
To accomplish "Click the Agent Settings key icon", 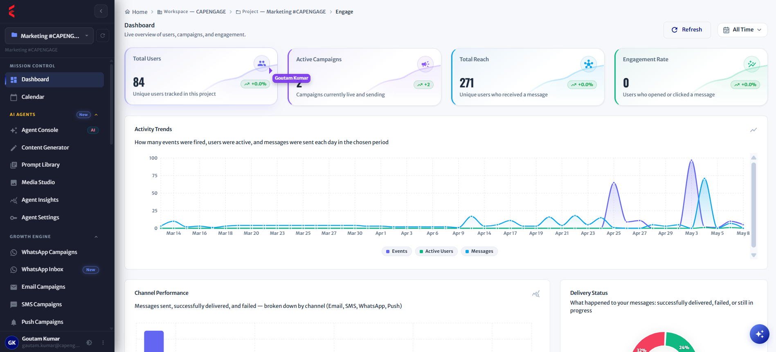I will coord(13,218).
